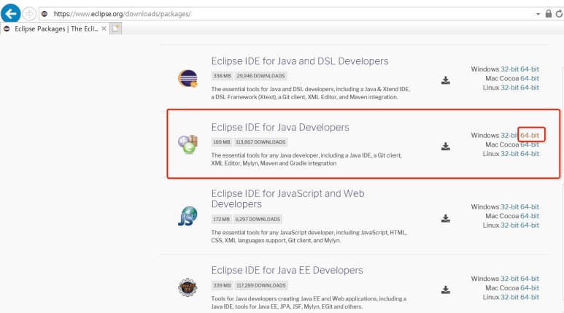Click the Java EE Developers gear logo
This screenshot has width=564, height=313.
tap(188, 287)
